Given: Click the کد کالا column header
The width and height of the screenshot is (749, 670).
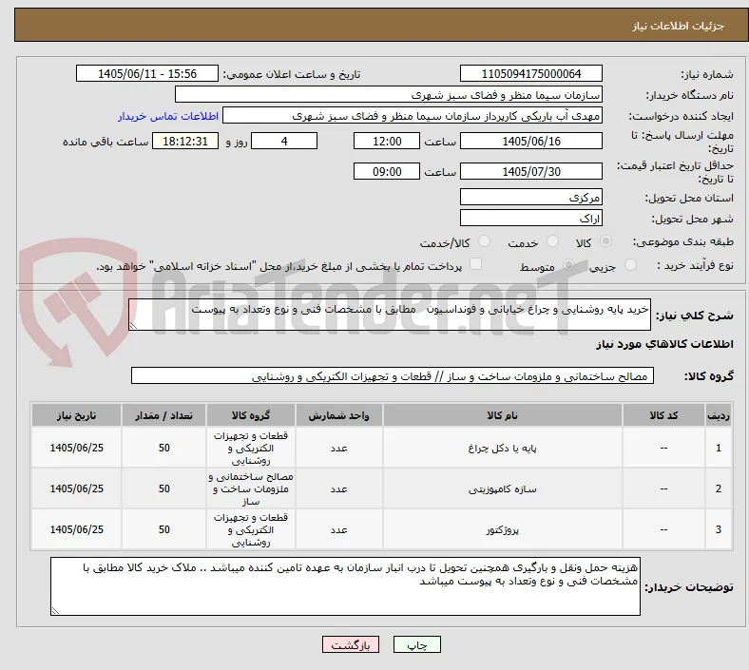Looking at the screenshot, I should [663, 415].
